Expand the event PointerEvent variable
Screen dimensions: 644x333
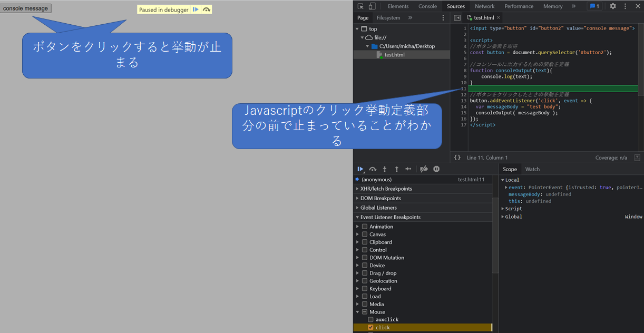[x=506, y=188]
